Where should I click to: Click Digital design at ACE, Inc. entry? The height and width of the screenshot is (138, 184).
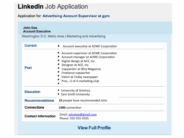tap(78, 61)
